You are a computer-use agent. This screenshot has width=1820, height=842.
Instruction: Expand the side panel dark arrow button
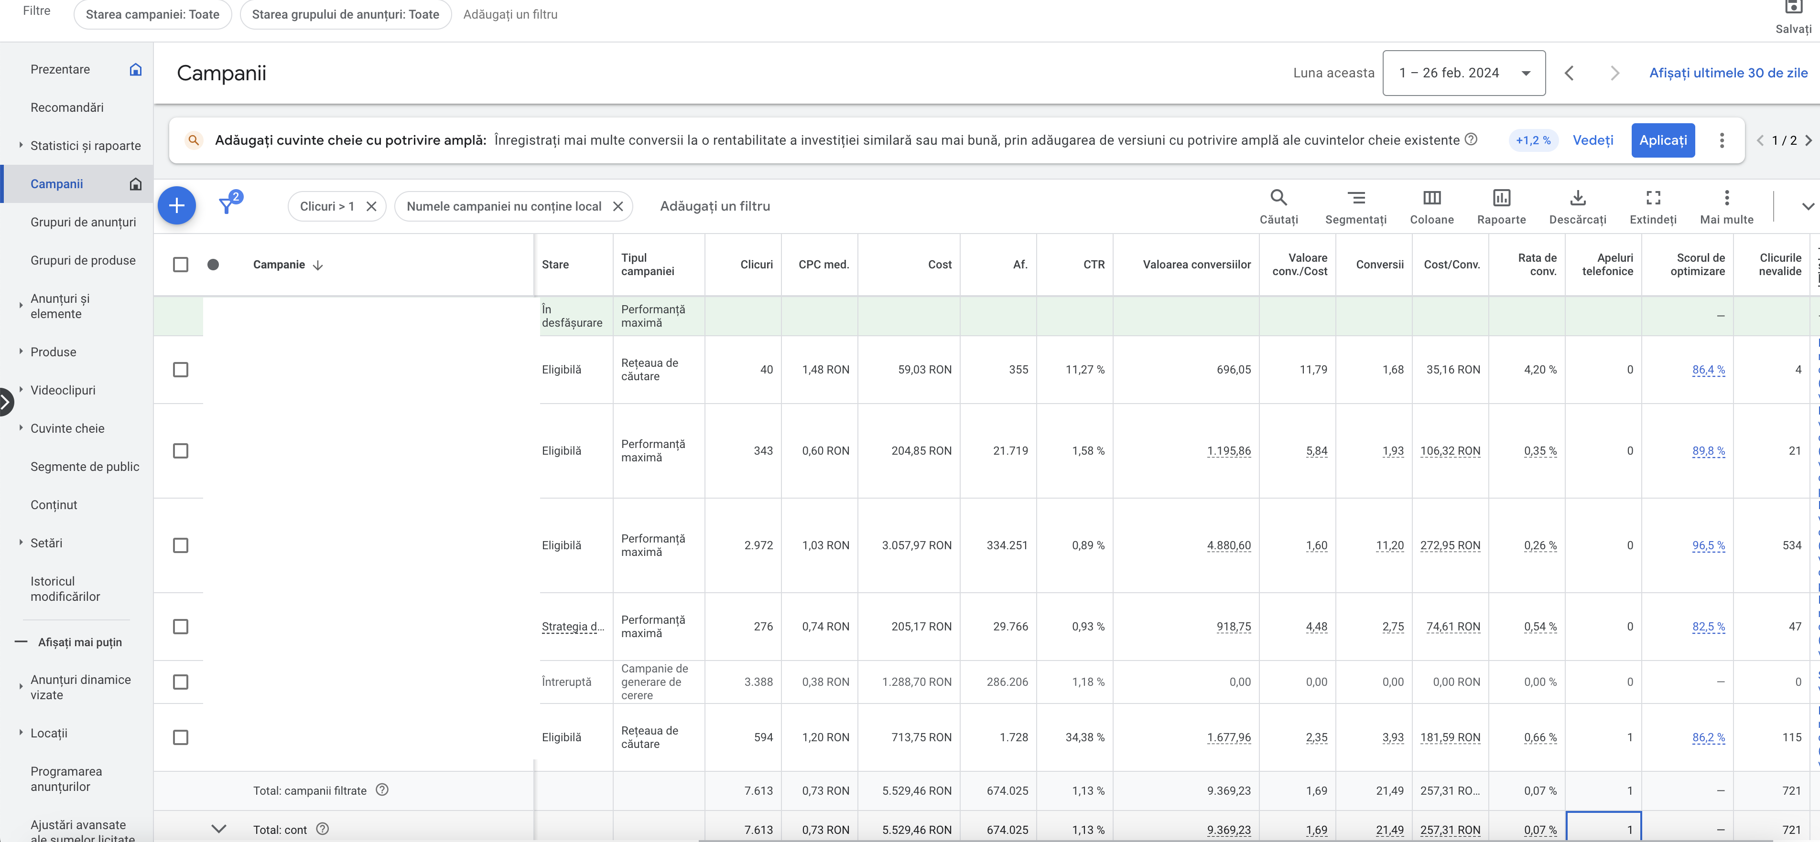pyautogui.click(x=6, y=402)
